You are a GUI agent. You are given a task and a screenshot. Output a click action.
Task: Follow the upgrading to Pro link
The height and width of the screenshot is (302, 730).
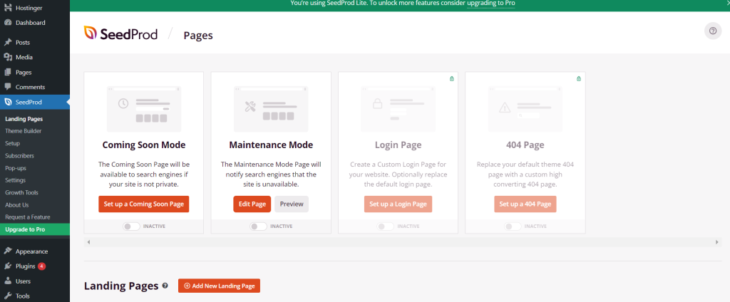(490, 4)
